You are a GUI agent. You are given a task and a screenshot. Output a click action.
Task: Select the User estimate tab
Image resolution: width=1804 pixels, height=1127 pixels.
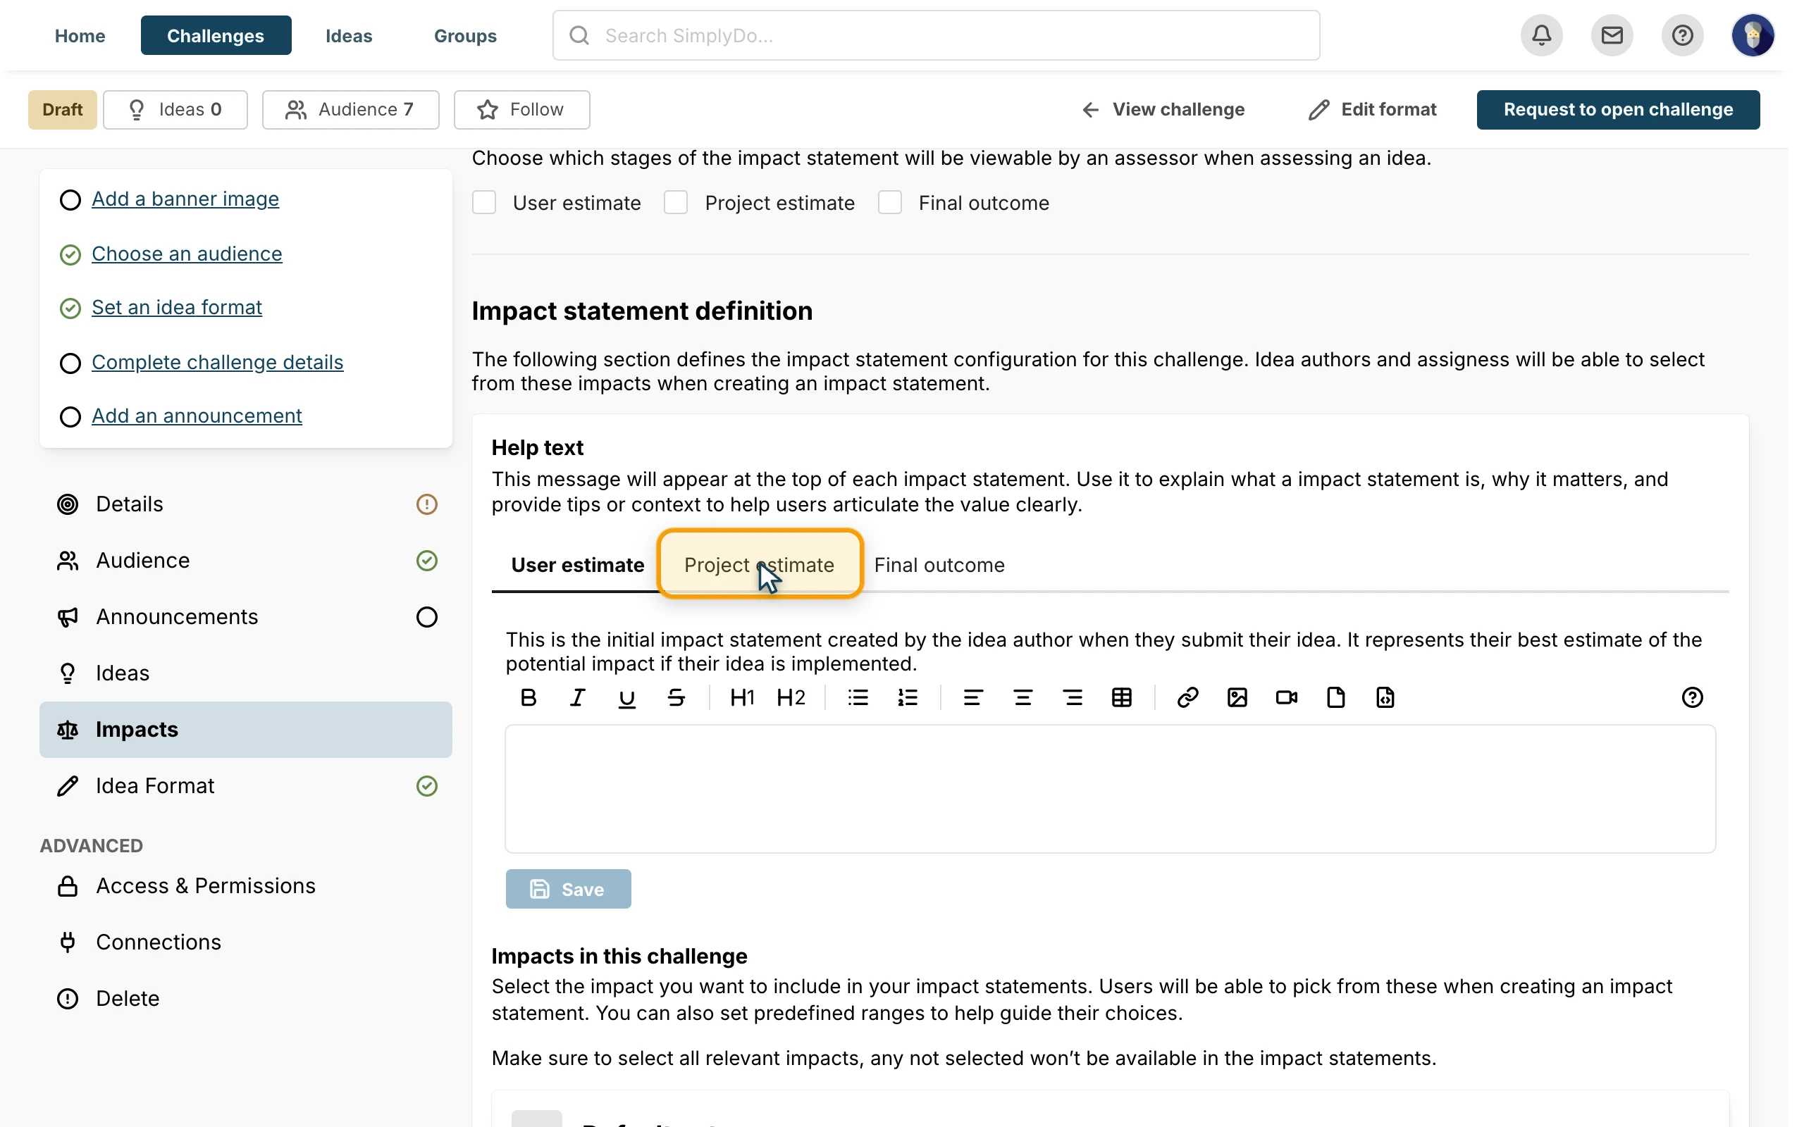pos(578,565)
